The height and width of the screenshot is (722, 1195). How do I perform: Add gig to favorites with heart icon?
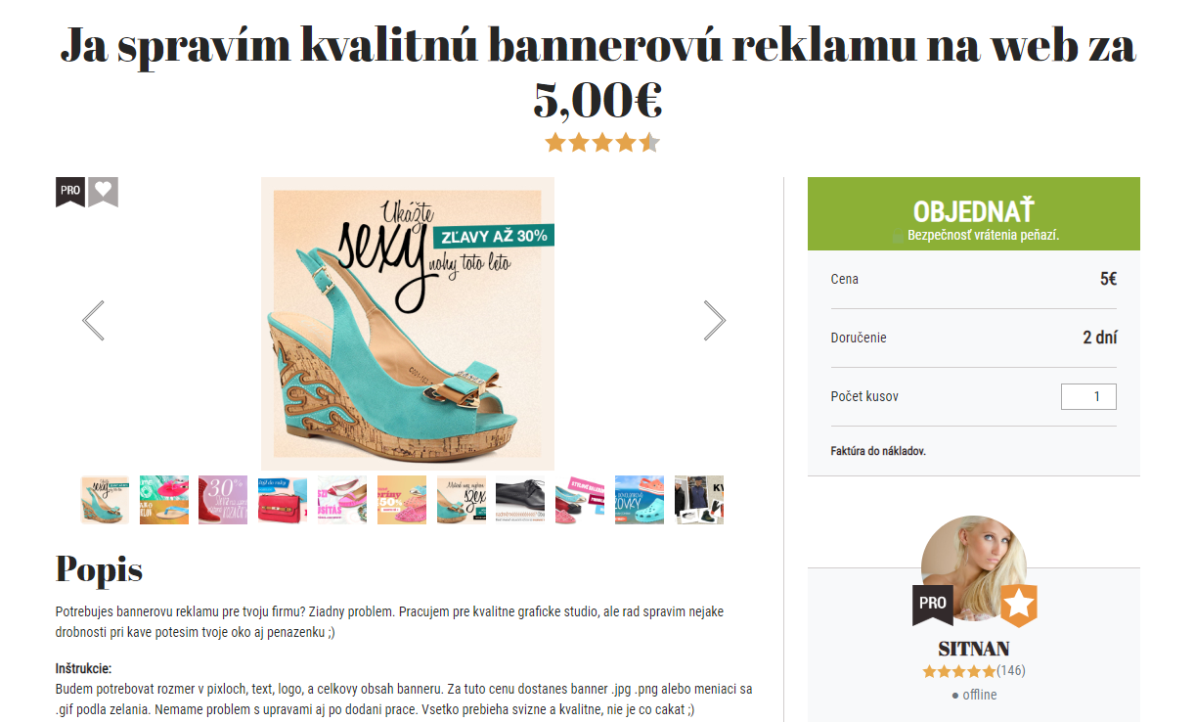[103, 192]
